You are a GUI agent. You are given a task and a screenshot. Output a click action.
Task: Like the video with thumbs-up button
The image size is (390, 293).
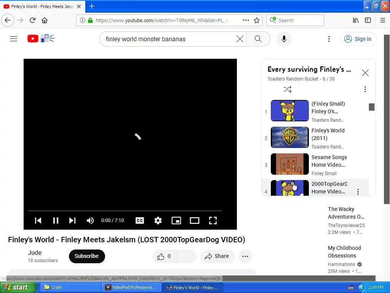(x=164, y=256)
